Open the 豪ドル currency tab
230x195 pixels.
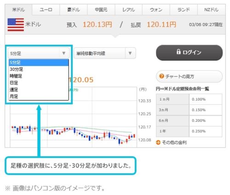click(74, 10)
